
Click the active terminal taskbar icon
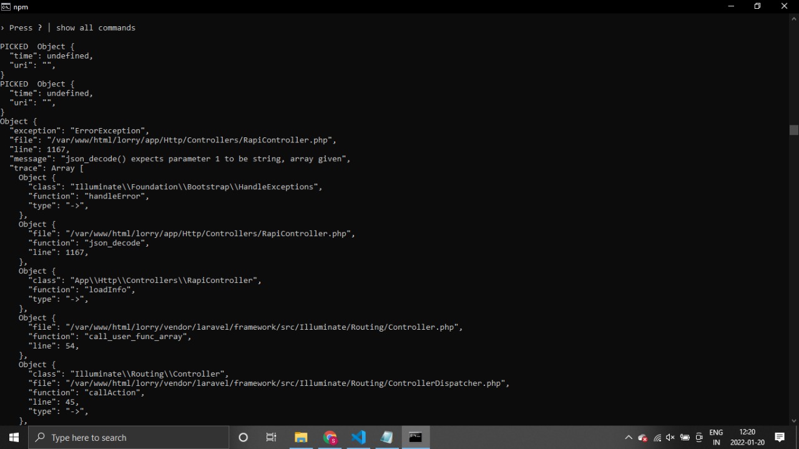tap(416, 437)
